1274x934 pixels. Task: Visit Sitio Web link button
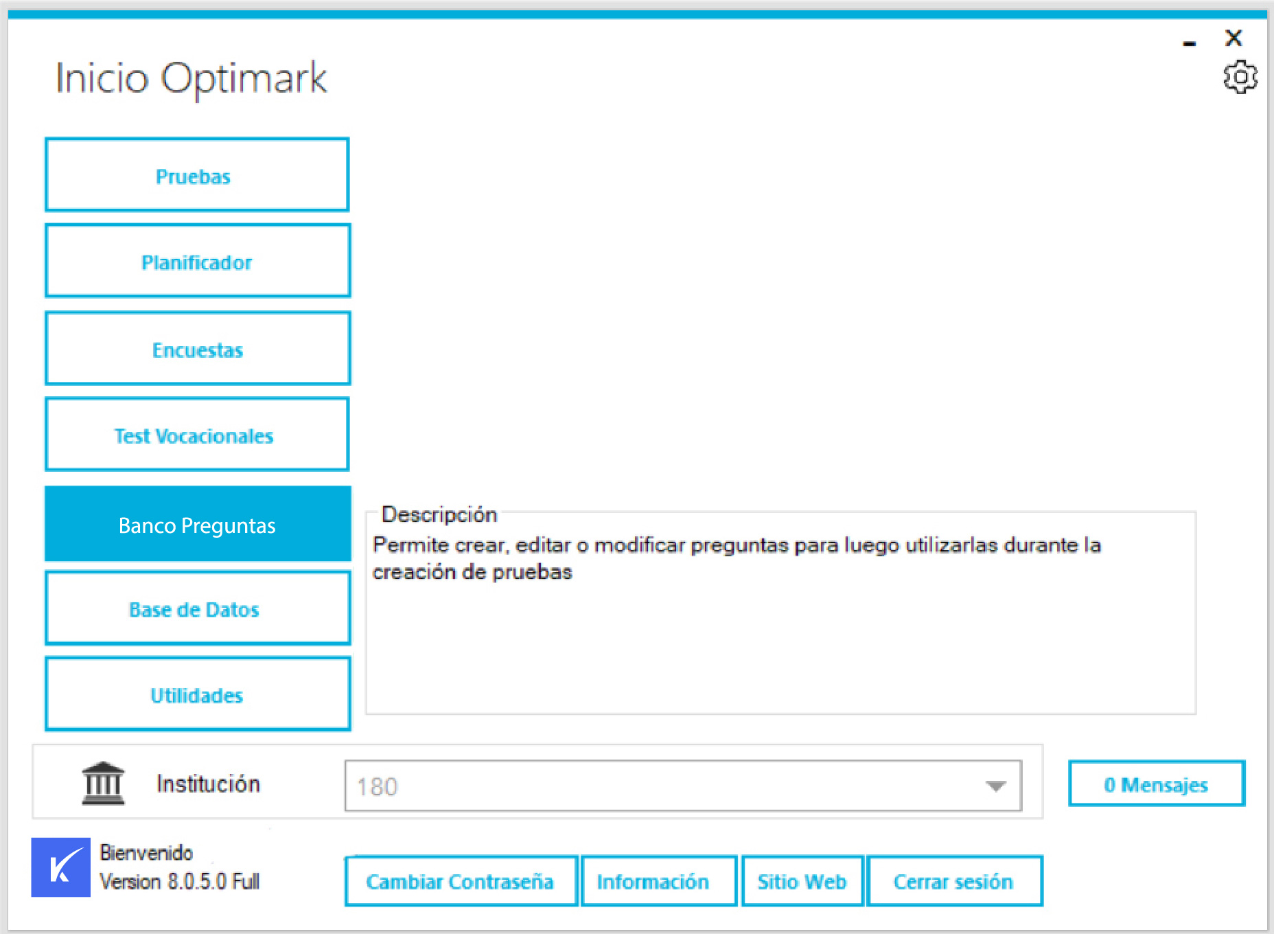(802, 881)
